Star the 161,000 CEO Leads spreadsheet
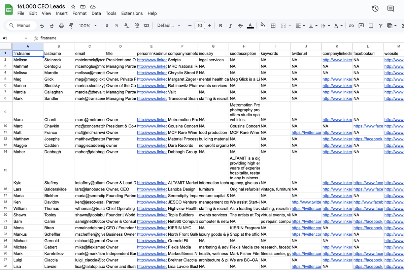Image resolution: width=404 pixels, height=270 pixels. (x=73, y=6)
